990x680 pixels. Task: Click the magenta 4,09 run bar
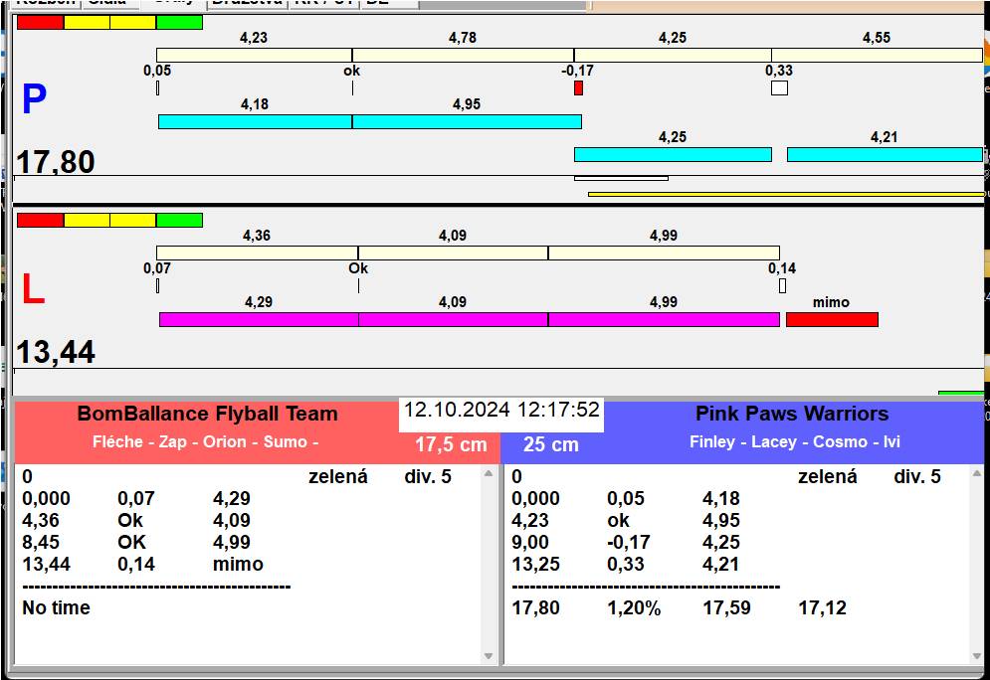tap(454, 320)
